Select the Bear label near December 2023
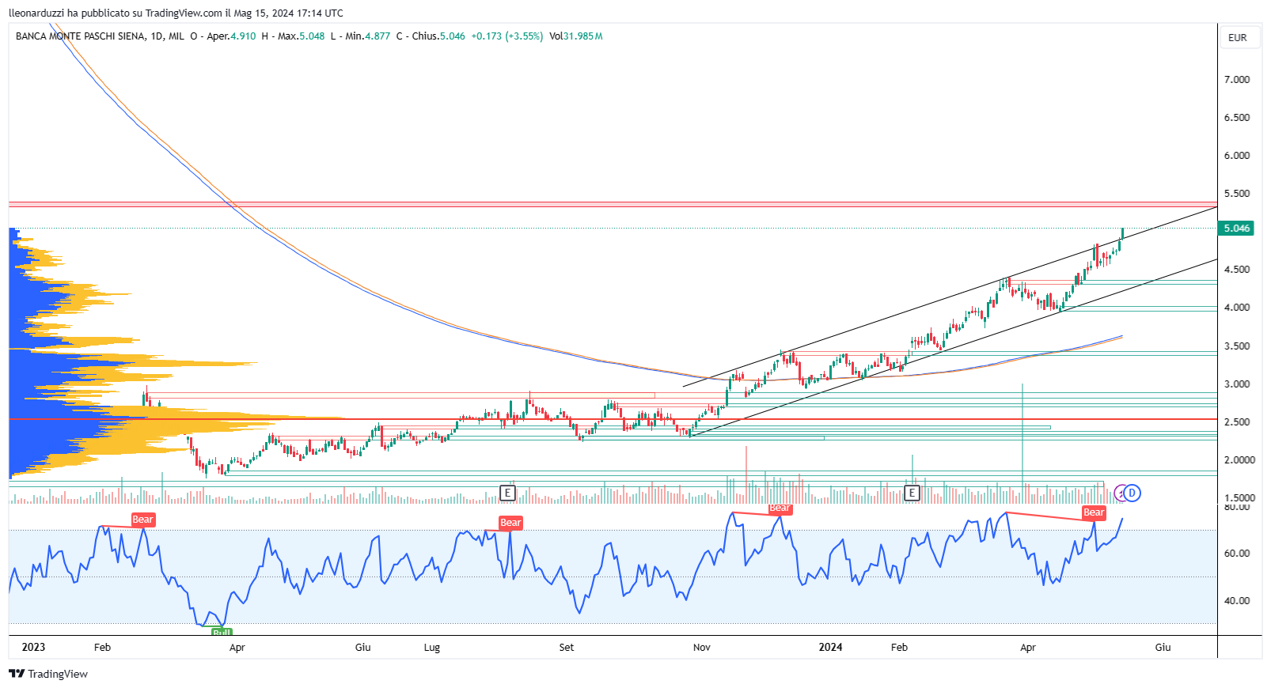The width and height of the screenshot is (1271, 688). point(780,508)
